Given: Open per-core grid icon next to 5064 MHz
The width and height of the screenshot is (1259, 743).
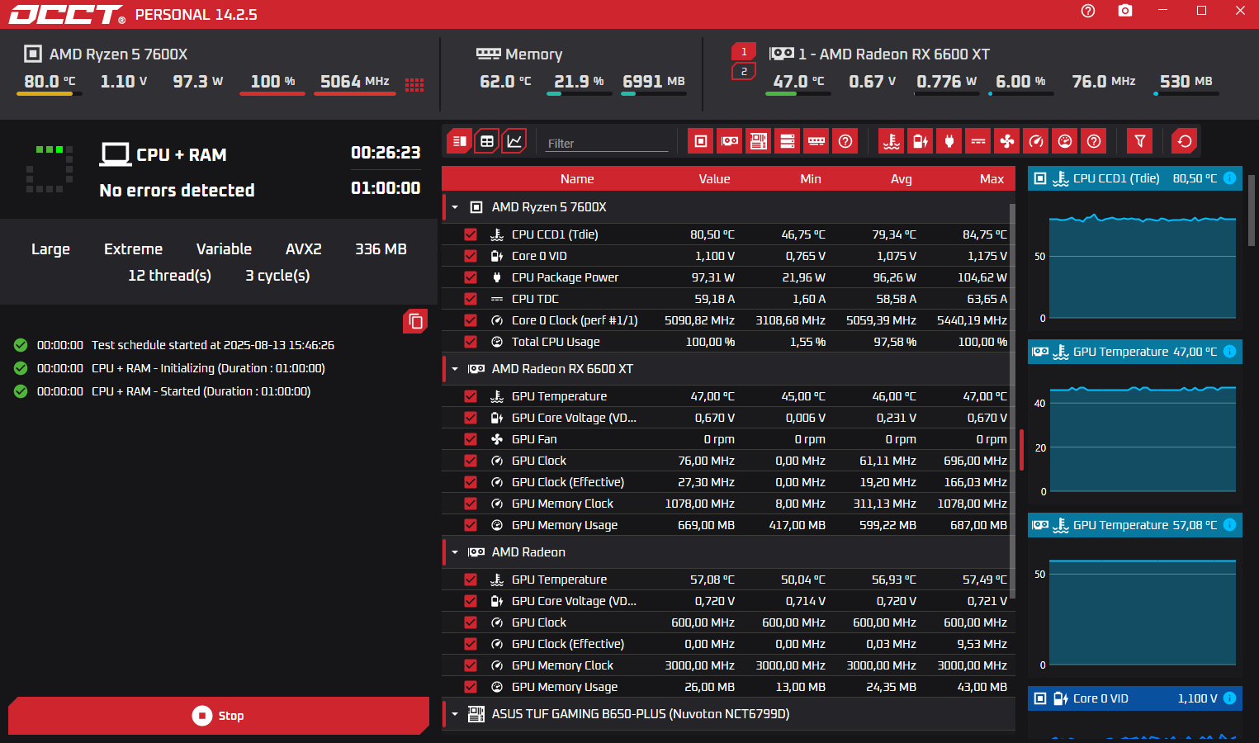Looking at the screenshot, I should (414, 84).
